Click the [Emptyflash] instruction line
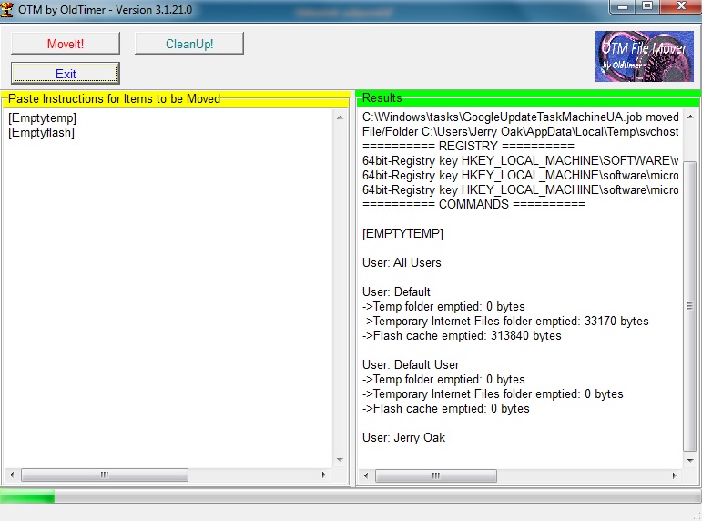Viewport: 702px width, 521px height. (x=41, y=133)
